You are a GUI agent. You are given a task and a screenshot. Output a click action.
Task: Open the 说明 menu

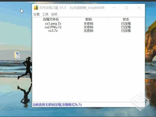tap(54, 14)
